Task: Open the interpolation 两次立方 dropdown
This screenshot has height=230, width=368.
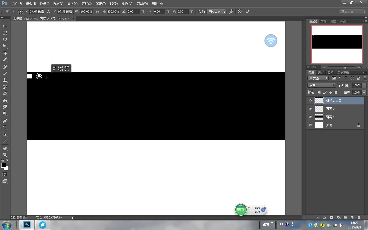Action: [x=216, y=12]
